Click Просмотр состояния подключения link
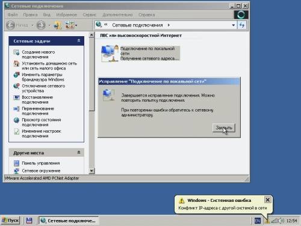The image size is (301, 226). [x=42, y=122]
